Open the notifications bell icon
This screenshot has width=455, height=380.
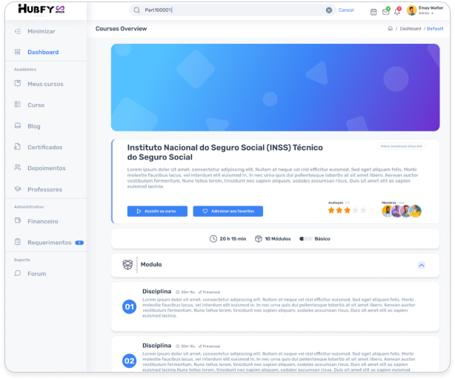(397, 11)
